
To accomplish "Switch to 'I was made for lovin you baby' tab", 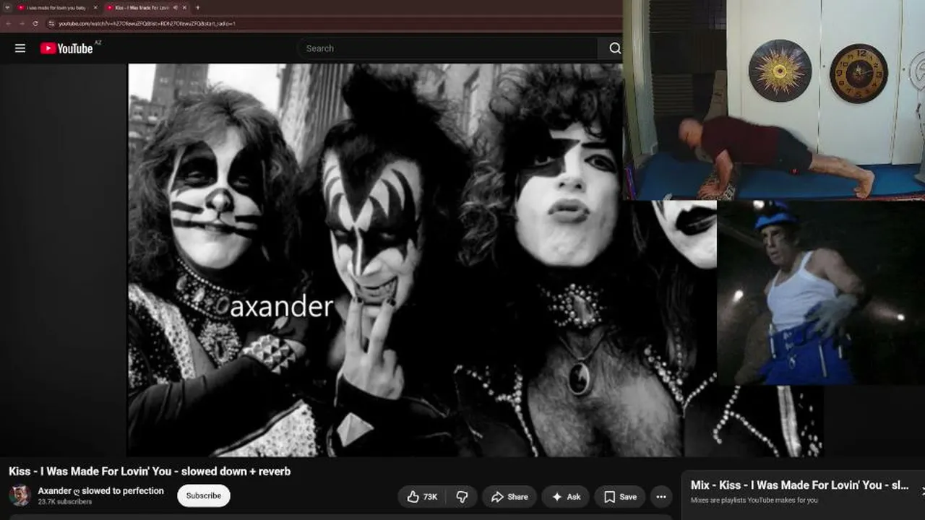I will tap(56, 7).
